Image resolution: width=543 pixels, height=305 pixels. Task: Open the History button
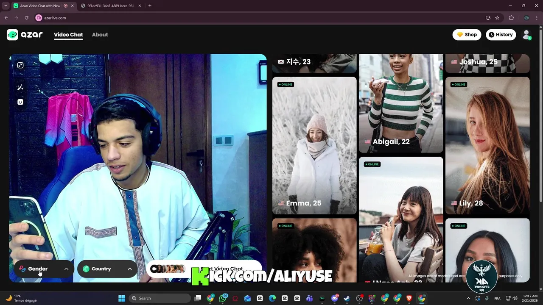[x=501, y=35]
